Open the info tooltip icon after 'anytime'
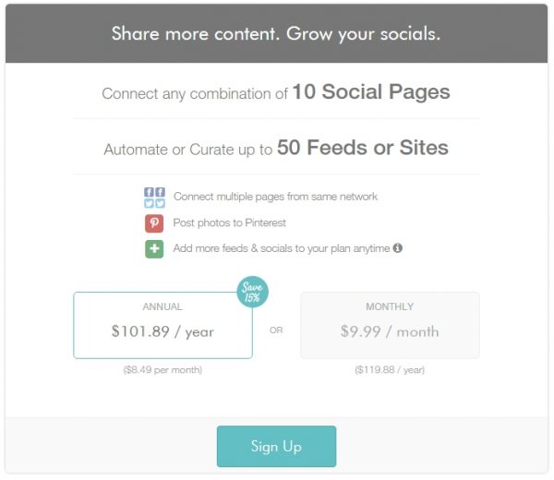 [x=398, y=248]
